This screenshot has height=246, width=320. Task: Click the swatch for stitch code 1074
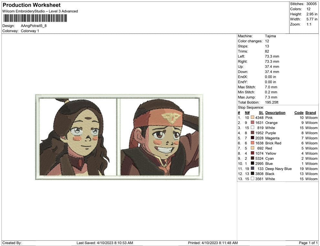(252, 153)
